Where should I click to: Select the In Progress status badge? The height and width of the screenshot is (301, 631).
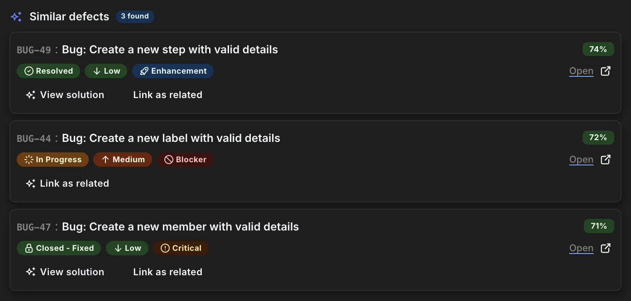[x=53, y=160]
